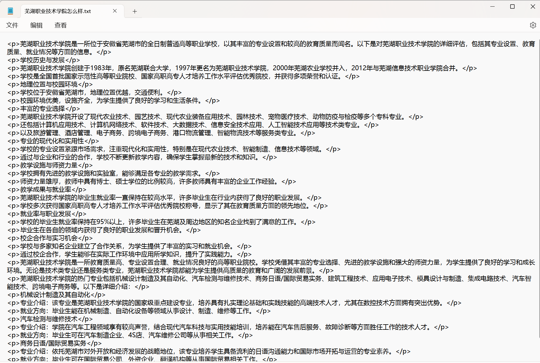Image resolution: width=540 pixels, height=363 pixels.
Task: Open the 查看 menu
Action: 61,25
